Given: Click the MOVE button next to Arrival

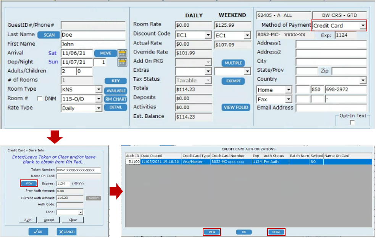Looking at the screenshot, I should point(105,53).
